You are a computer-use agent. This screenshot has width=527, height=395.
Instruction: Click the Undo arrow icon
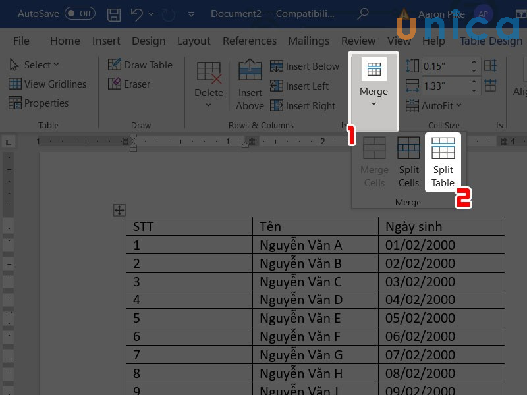(134, 14)
